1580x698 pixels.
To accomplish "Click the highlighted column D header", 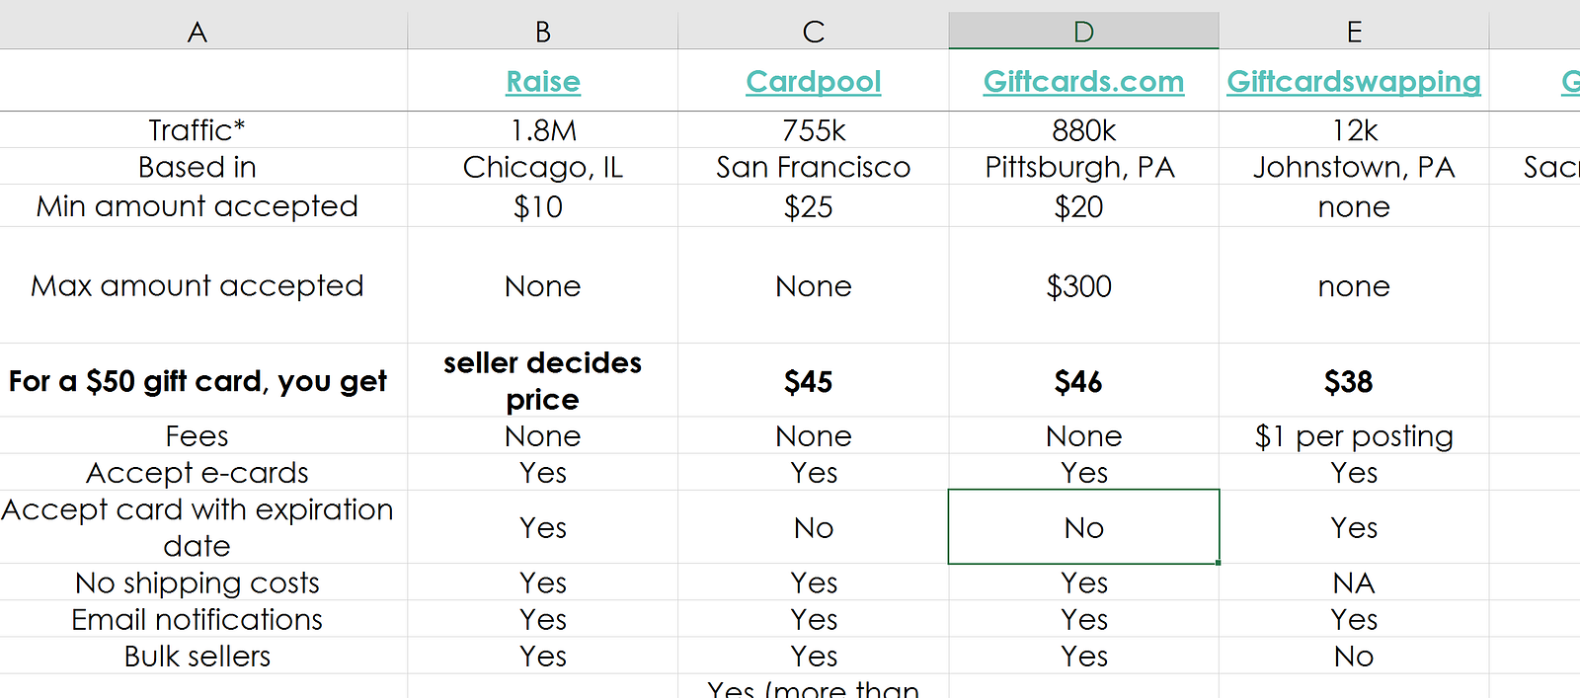I will pyautogui.click(x=1083, y=33).
